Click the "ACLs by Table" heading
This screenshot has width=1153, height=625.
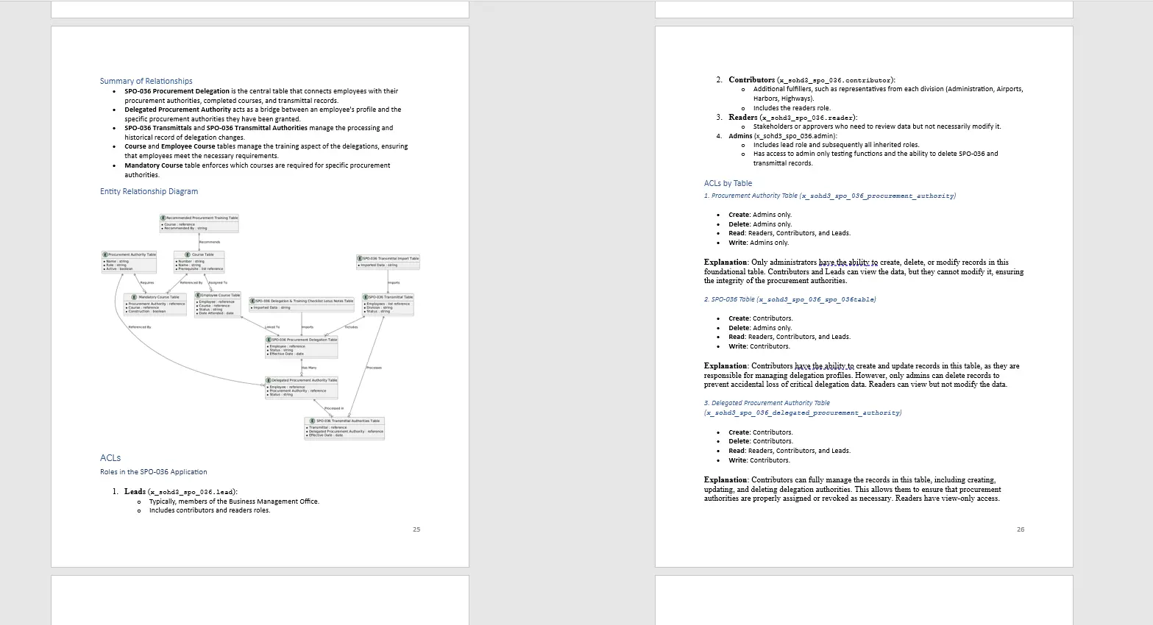click(x=728, y=183)
